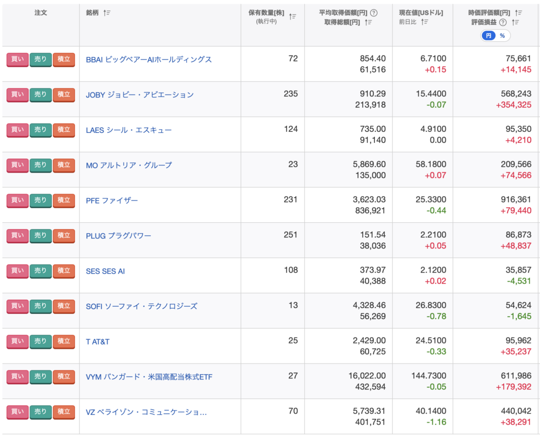Sort by 保有数量 share quantity

pyautogui.click(x=293, y=16)
